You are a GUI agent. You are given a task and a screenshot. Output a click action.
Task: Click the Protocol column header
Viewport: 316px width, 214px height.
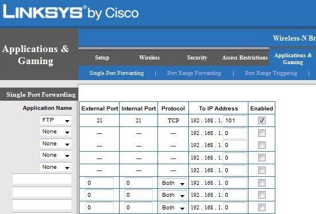click(x=173, y=109)
